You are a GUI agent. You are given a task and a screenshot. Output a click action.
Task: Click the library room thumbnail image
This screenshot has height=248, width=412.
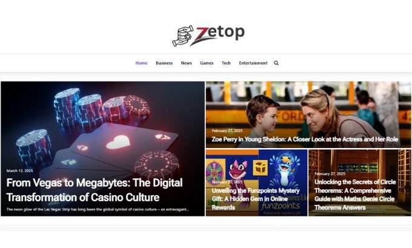[x=360, y=162]
